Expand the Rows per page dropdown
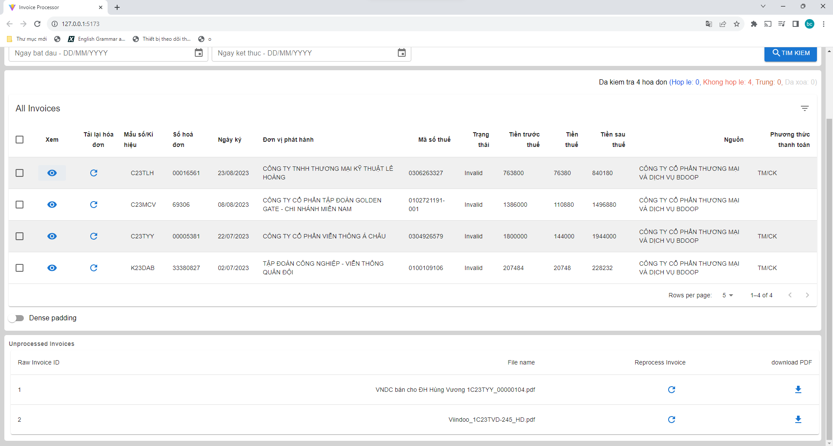The width and height of the screenshot is (833, 446). coord(728,295)
